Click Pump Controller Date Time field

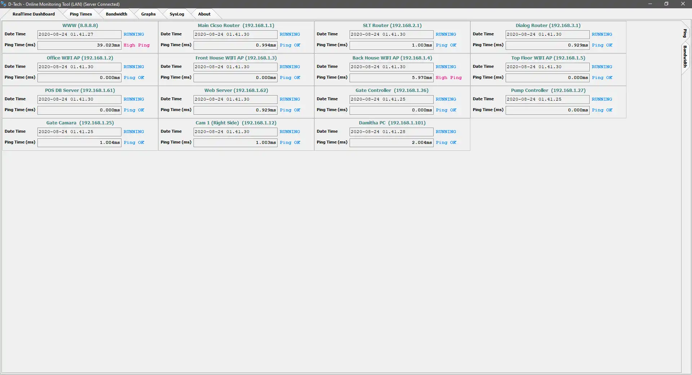point(547,100)
